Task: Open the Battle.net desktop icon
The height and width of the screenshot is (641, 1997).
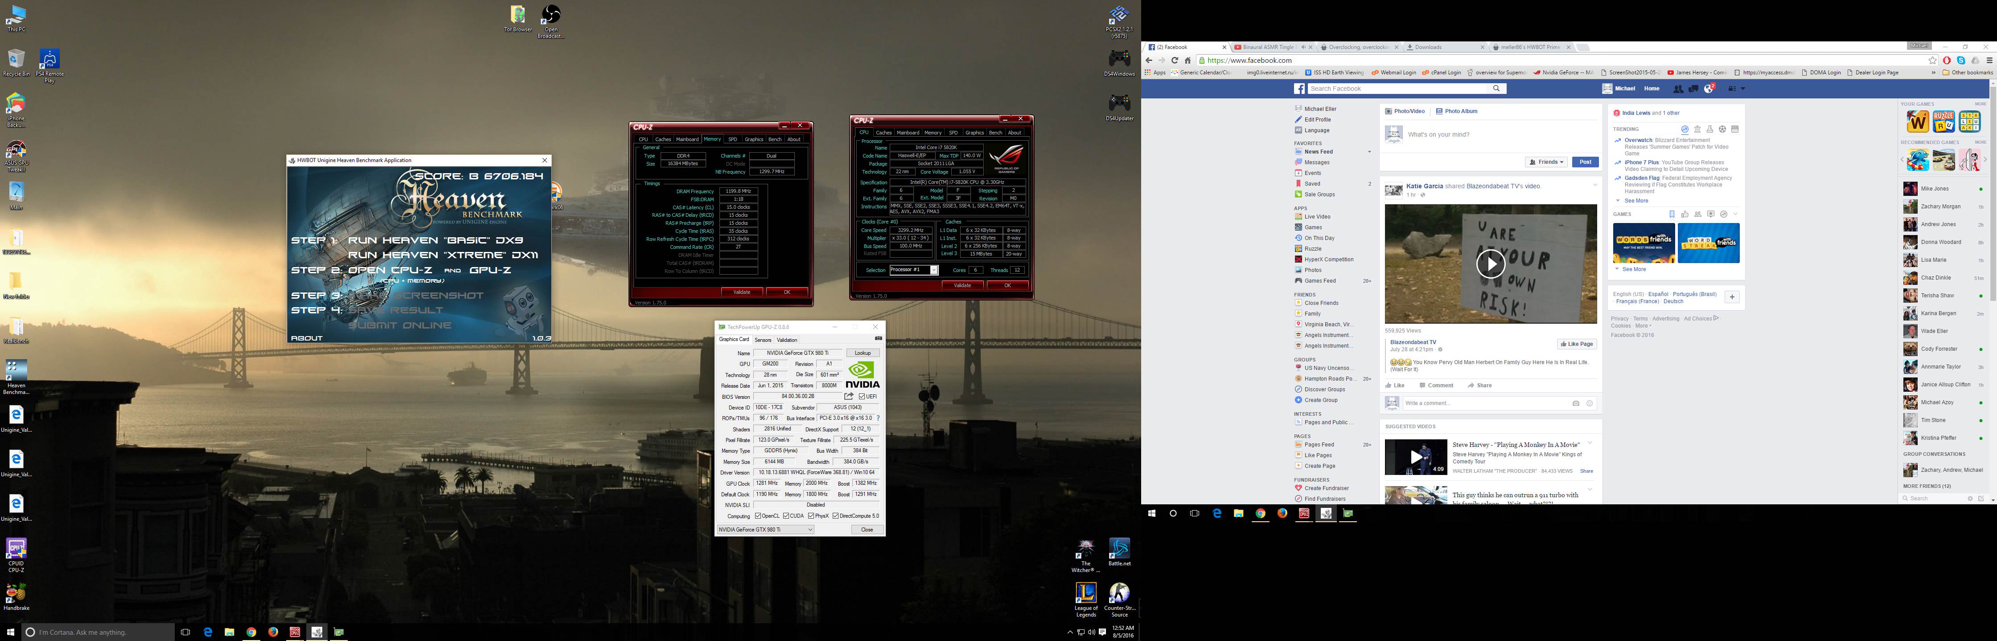Action: click(x=1119, y=553)
